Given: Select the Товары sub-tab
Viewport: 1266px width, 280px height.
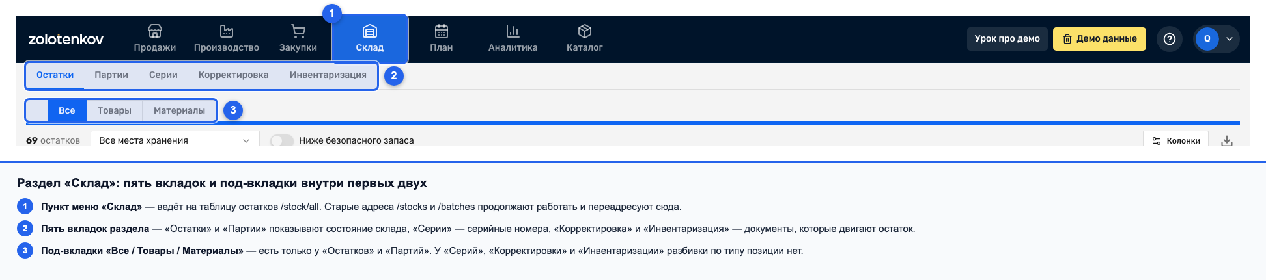Looking at the screenshot, I should coord(115,110).
